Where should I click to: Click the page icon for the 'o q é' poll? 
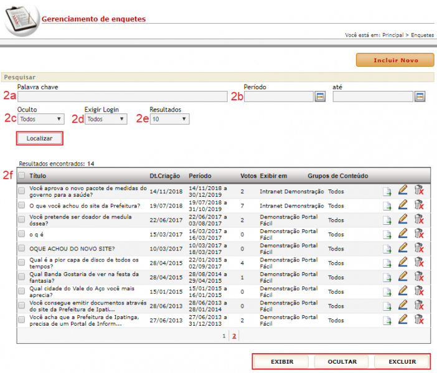coord(387,235)
